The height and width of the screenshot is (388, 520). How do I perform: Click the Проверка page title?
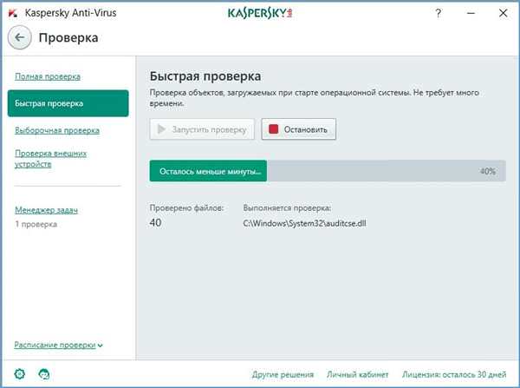click(x=68, y=37)
